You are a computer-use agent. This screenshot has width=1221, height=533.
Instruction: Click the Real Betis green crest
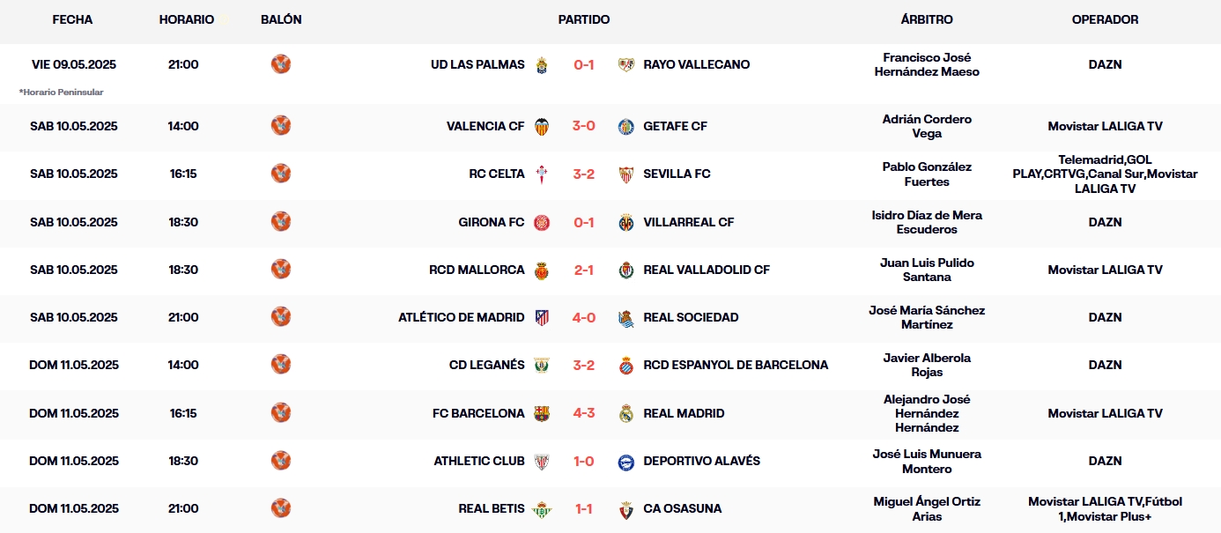(542, 508)
